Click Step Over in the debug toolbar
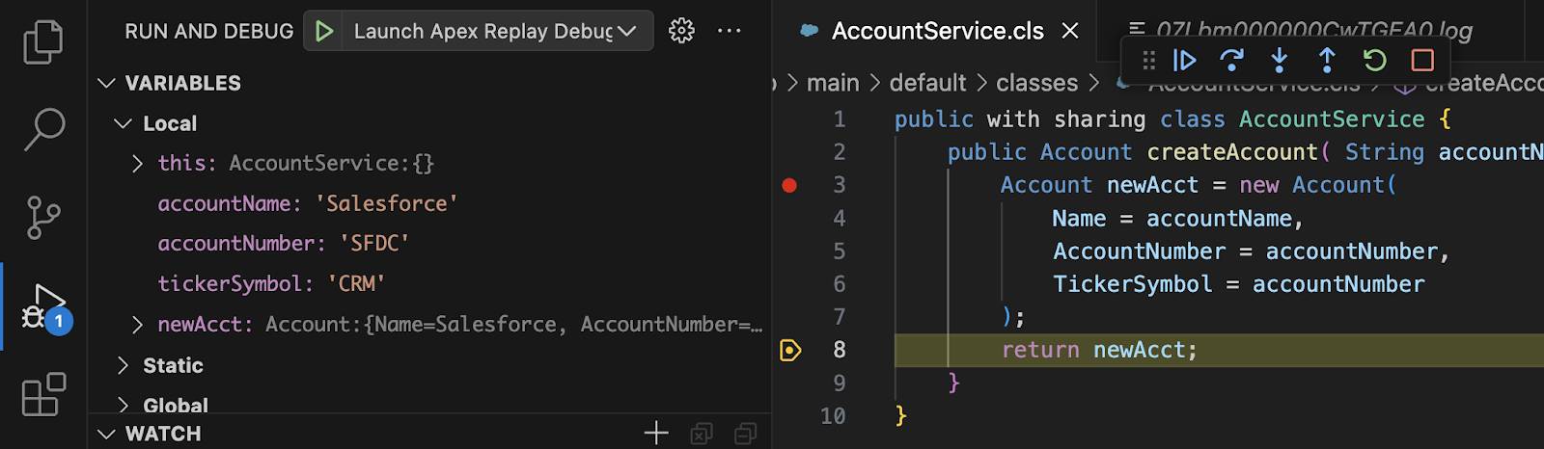Image resolution: width=1544 pixels, height=449 pixels. pyautogui.click(x=1231, y=61)
